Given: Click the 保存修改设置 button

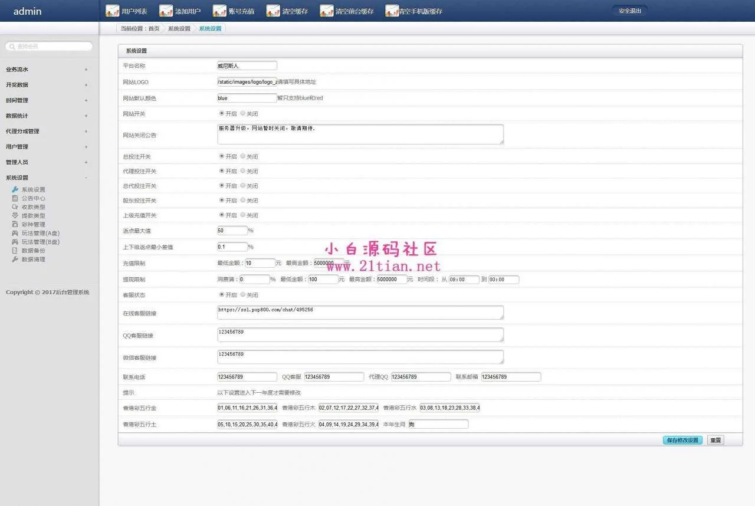Looking at the screenshot, I should (682, 441).
